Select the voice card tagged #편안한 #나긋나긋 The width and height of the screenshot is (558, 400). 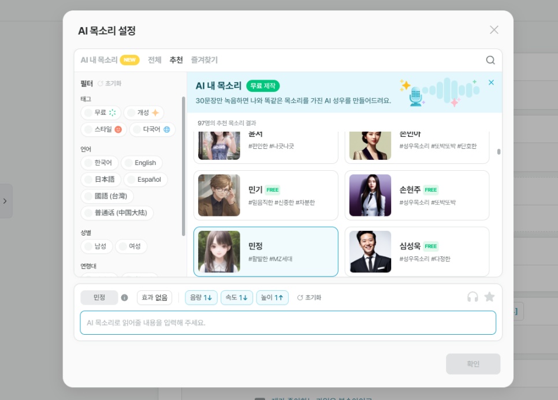click(x=266, y=148)
